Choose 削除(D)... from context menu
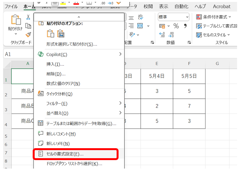Screen dimensions: 239x172 (x=79, y=74)
